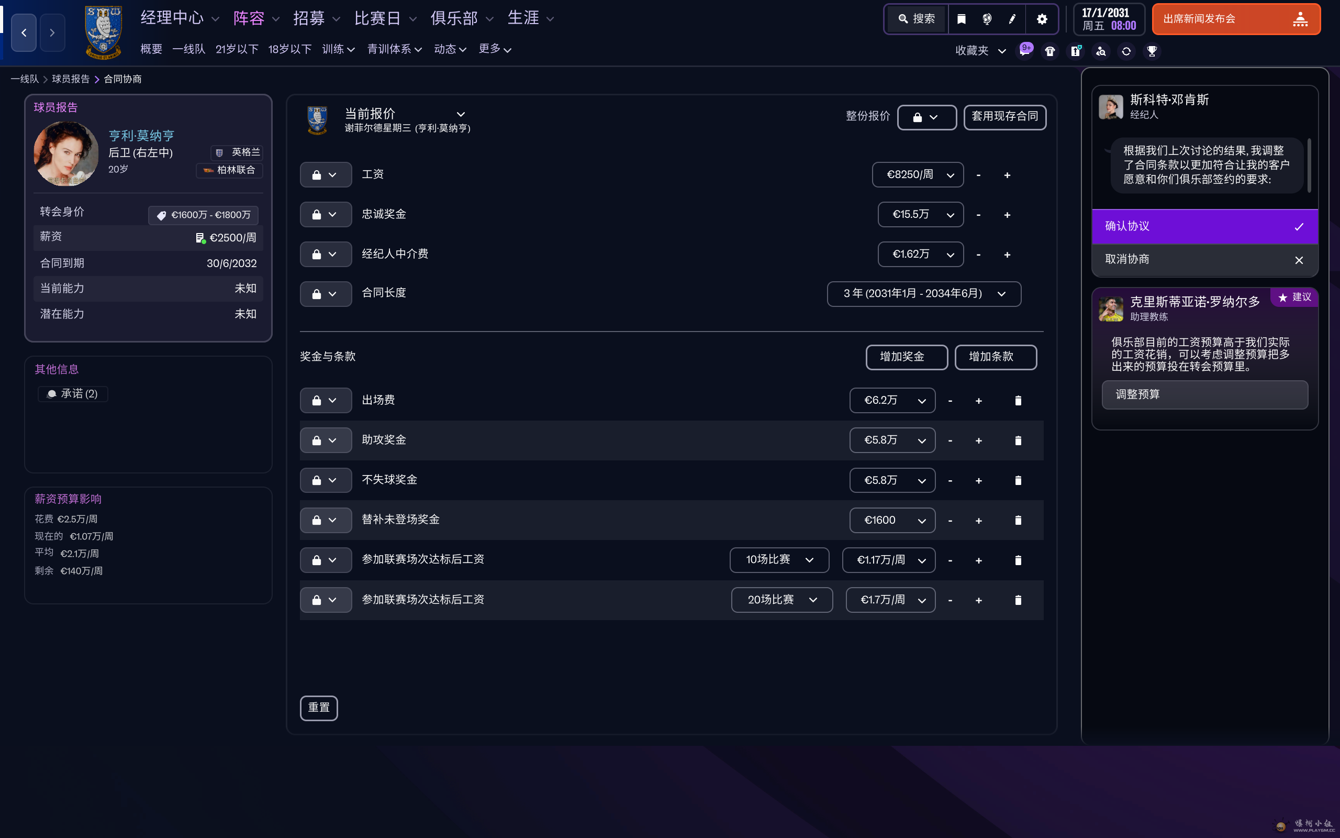Switch to the 一线队 sub-tab
Screen dimensions: 1340x838
click(x=188, y=49)
